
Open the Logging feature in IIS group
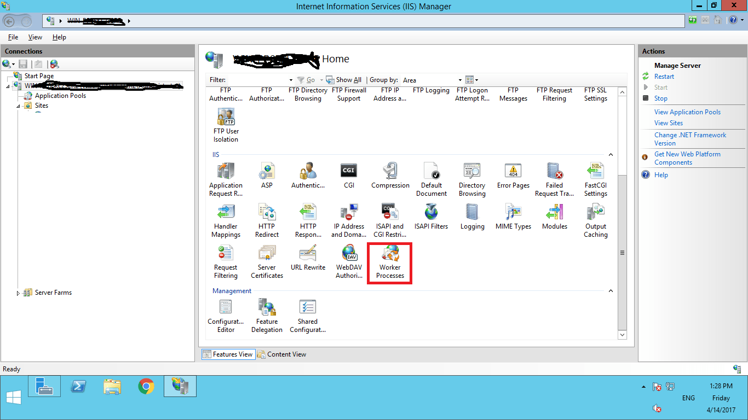[472, 217]
